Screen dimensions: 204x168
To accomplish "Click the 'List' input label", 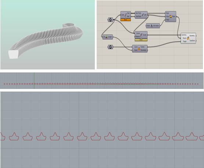I will 104,37.
